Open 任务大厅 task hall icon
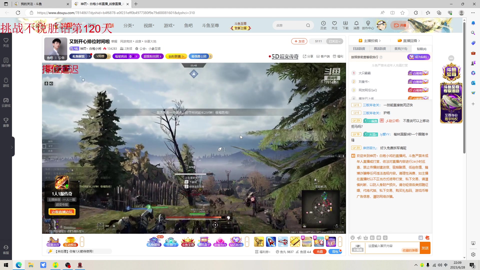 (x=53, y=242)
